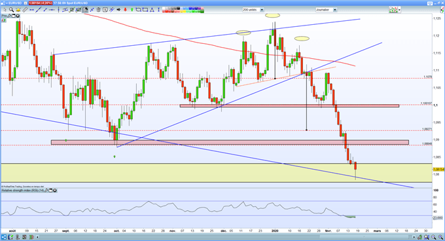Click the small document icon beside EURUSD
Viewport: 445px width, 241px height.
point(26,3)
